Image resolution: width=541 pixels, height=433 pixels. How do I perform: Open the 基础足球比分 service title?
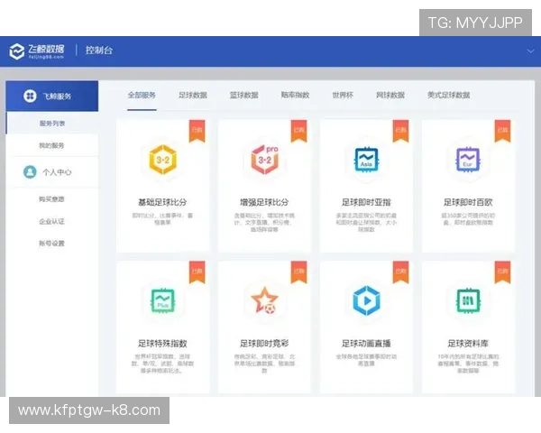click(162, 202)
